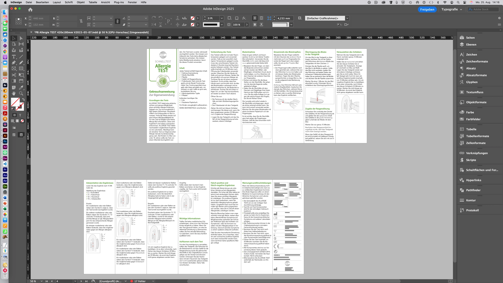Open the Farbe panel
The width and height of the screenshot is (503, 283).
coord(470,112)
